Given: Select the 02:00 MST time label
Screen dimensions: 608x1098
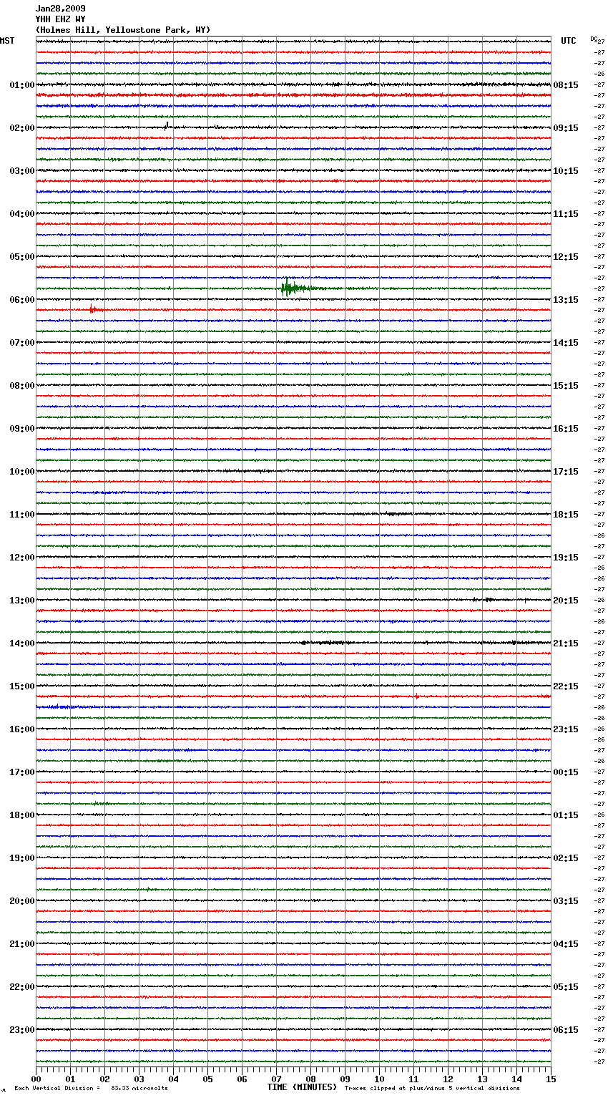Looking at the screenshot, I should [x=21, y=128].
